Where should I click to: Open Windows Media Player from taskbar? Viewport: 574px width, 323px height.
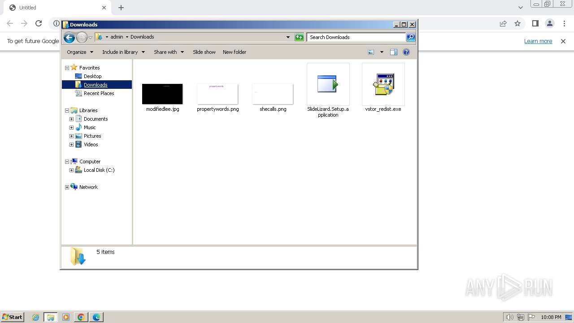[66, 317]
